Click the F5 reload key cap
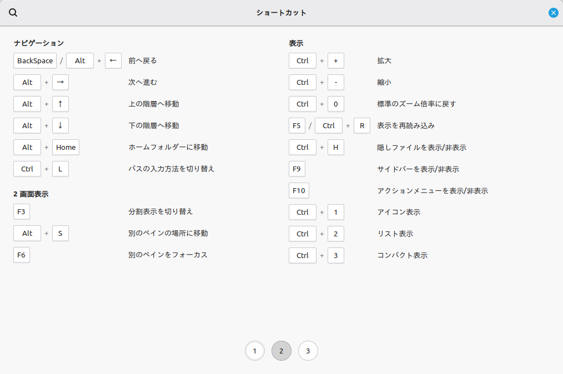 (x=297, y=125)
